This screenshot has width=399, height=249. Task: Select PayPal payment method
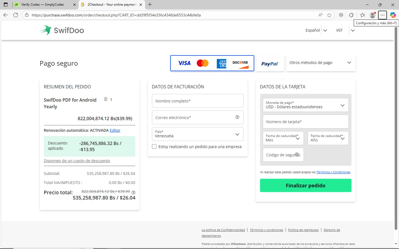[270, 63]
